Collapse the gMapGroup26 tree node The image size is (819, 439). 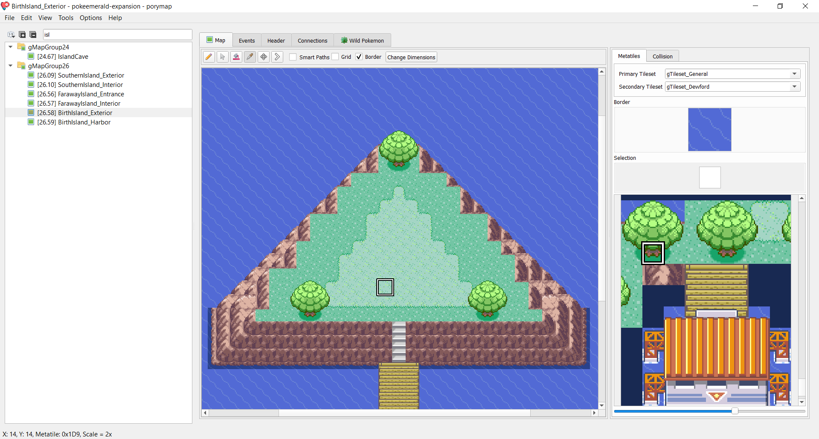[11, 66]
